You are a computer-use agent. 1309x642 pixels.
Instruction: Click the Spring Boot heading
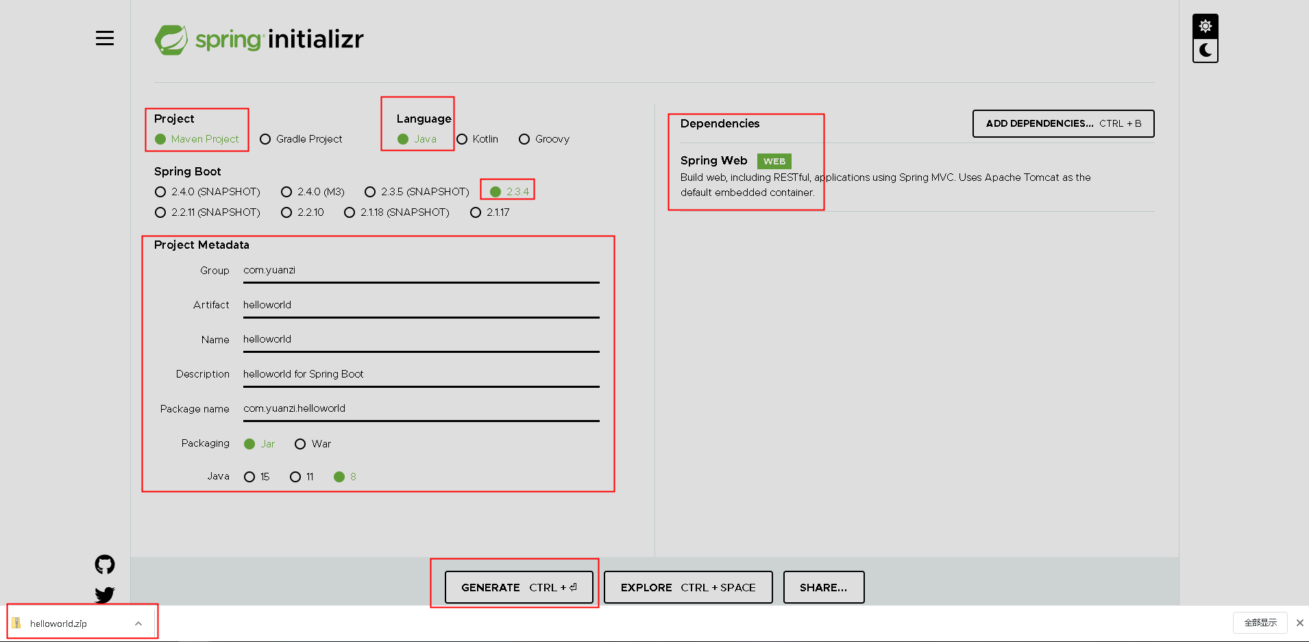pos(188,171)
